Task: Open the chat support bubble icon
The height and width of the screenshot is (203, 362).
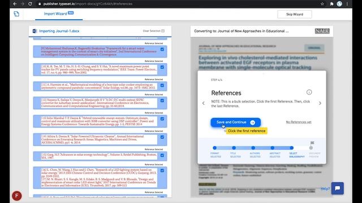Action: (x=338, y=188)
